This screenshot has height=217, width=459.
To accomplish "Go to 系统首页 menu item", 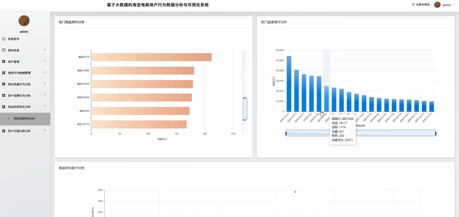I will [25, 39].
